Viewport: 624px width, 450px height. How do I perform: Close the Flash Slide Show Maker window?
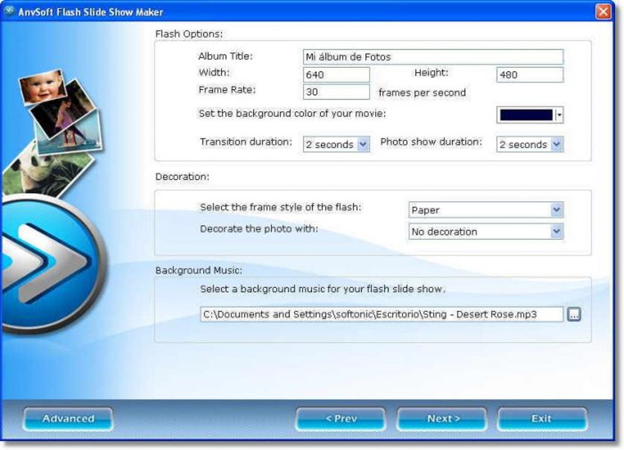(x=604, y=10)
